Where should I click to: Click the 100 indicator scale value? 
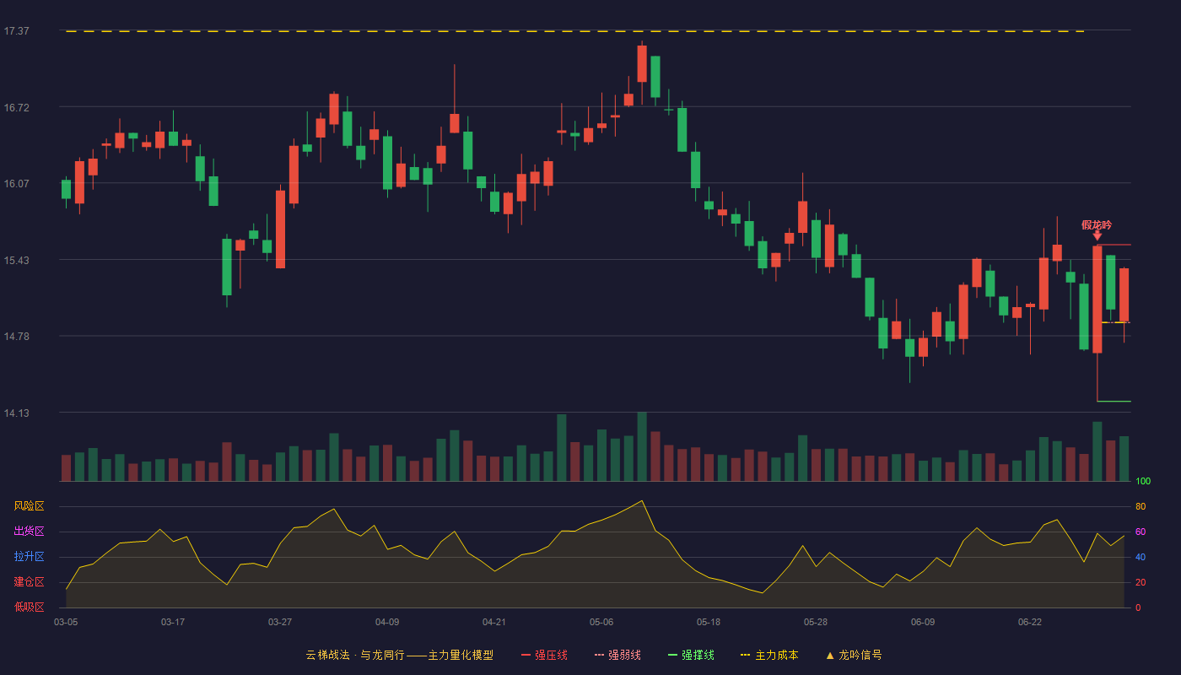(1143, 482)
